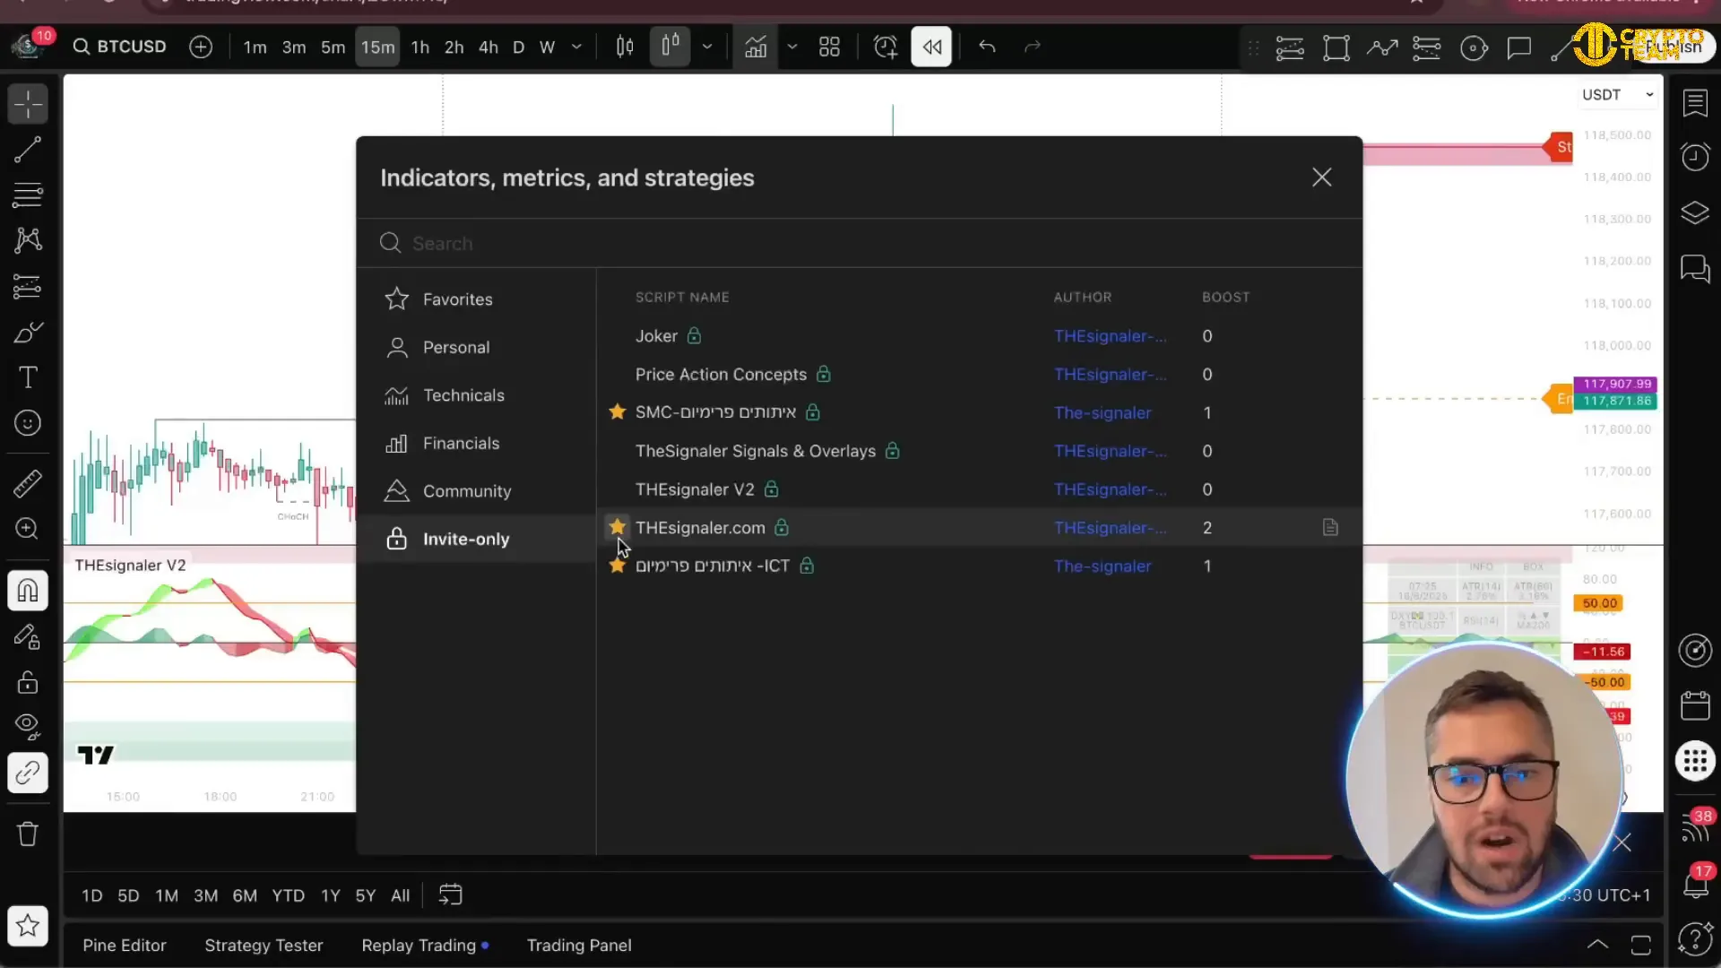The width and height of the screenshot is (1721, 968).
Task: Focus the indicator Search field
Action: [x=859, y=243]
